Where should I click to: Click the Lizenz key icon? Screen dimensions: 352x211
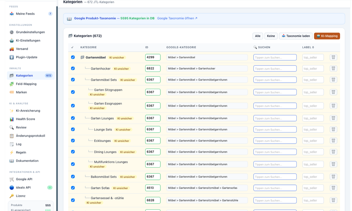click(x=12, y=196)
